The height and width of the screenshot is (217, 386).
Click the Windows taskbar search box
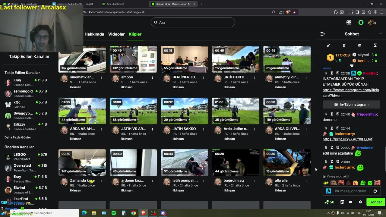[x=44, y=213]
